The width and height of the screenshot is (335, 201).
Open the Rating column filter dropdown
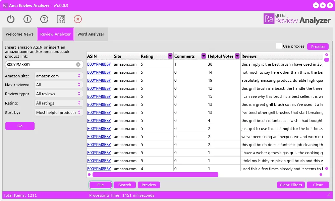(170, 56)
